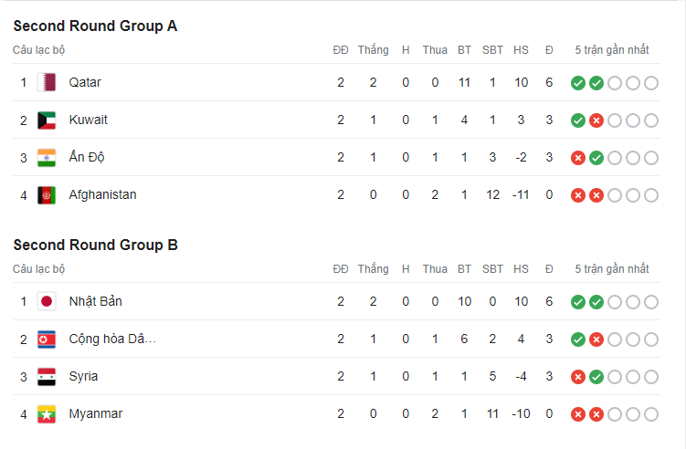Image resolution: width=686 pixels, height=449 pixels.
Task: Select the India flag next to Ấn Độ
Action: [47, 158]
